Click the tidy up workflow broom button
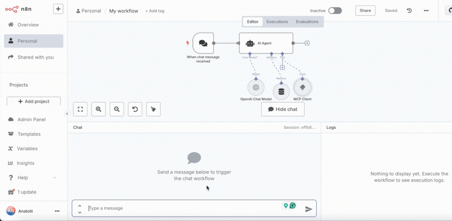The height and width of the screenshot is (221, 452). pos(153,109)
